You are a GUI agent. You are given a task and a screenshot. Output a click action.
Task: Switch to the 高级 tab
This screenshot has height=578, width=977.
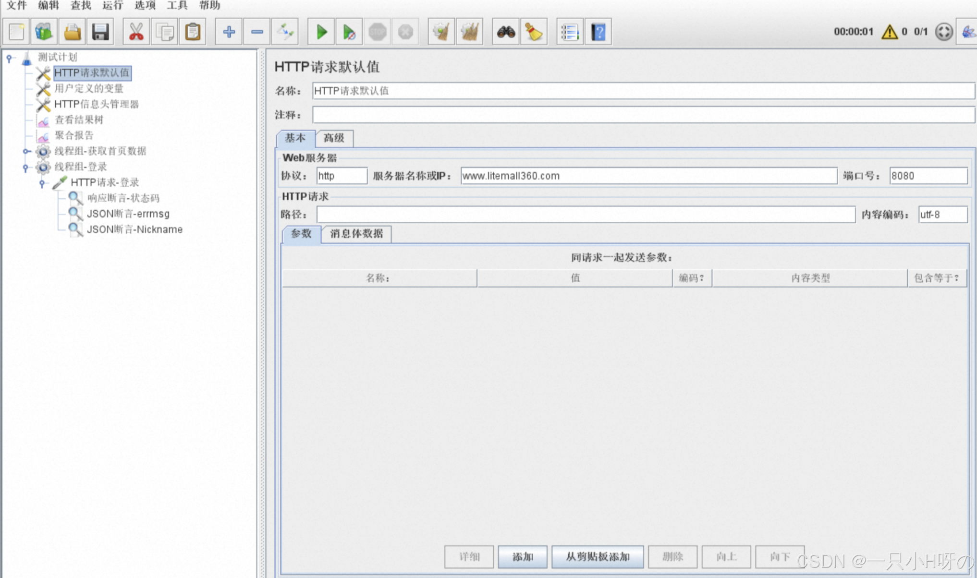click(x=334, y=138)
